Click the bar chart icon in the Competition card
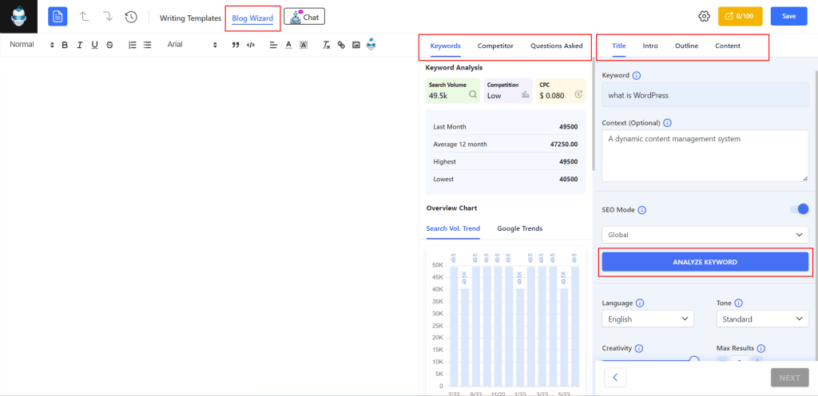The width and height of the screenshot is (818, 396). 526,95
